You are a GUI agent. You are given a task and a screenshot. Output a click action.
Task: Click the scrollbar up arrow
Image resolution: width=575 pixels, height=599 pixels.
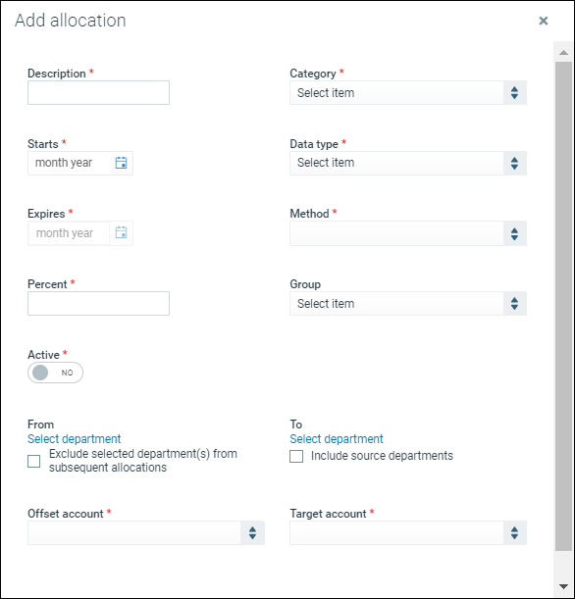click(563, 53)
